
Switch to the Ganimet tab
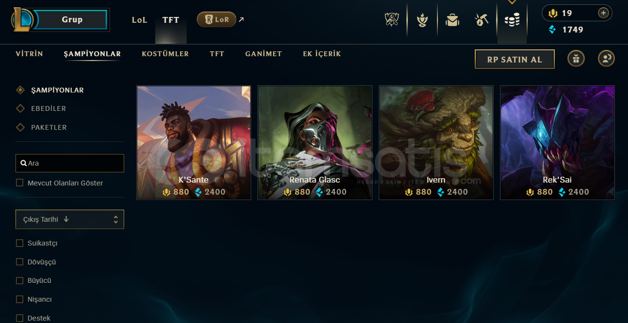(x=264, y=54)
